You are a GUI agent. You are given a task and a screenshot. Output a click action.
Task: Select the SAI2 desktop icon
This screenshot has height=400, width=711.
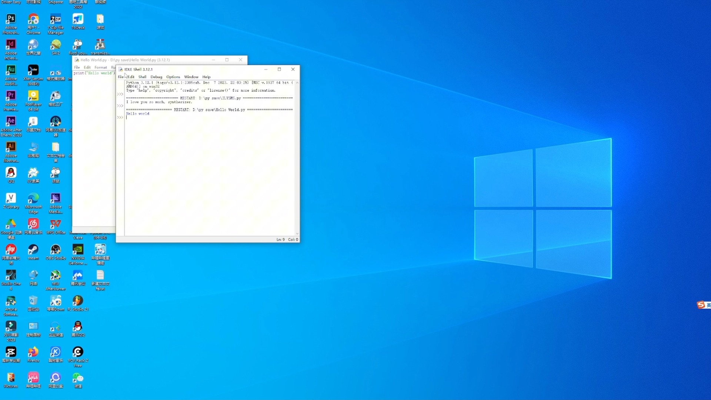(x=56, y=47)
